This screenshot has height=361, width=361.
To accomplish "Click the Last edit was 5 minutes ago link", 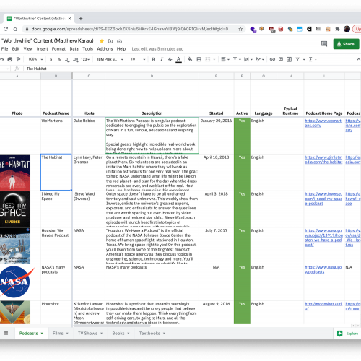I will click(157, 49).
